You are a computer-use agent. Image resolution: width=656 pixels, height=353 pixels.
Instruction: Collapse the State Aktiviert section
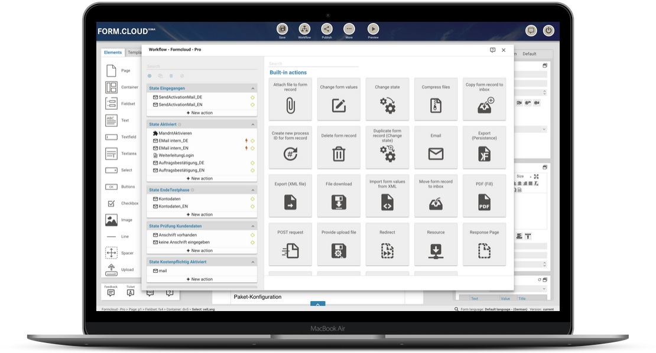pyautogui.click(x=253, y=125)
